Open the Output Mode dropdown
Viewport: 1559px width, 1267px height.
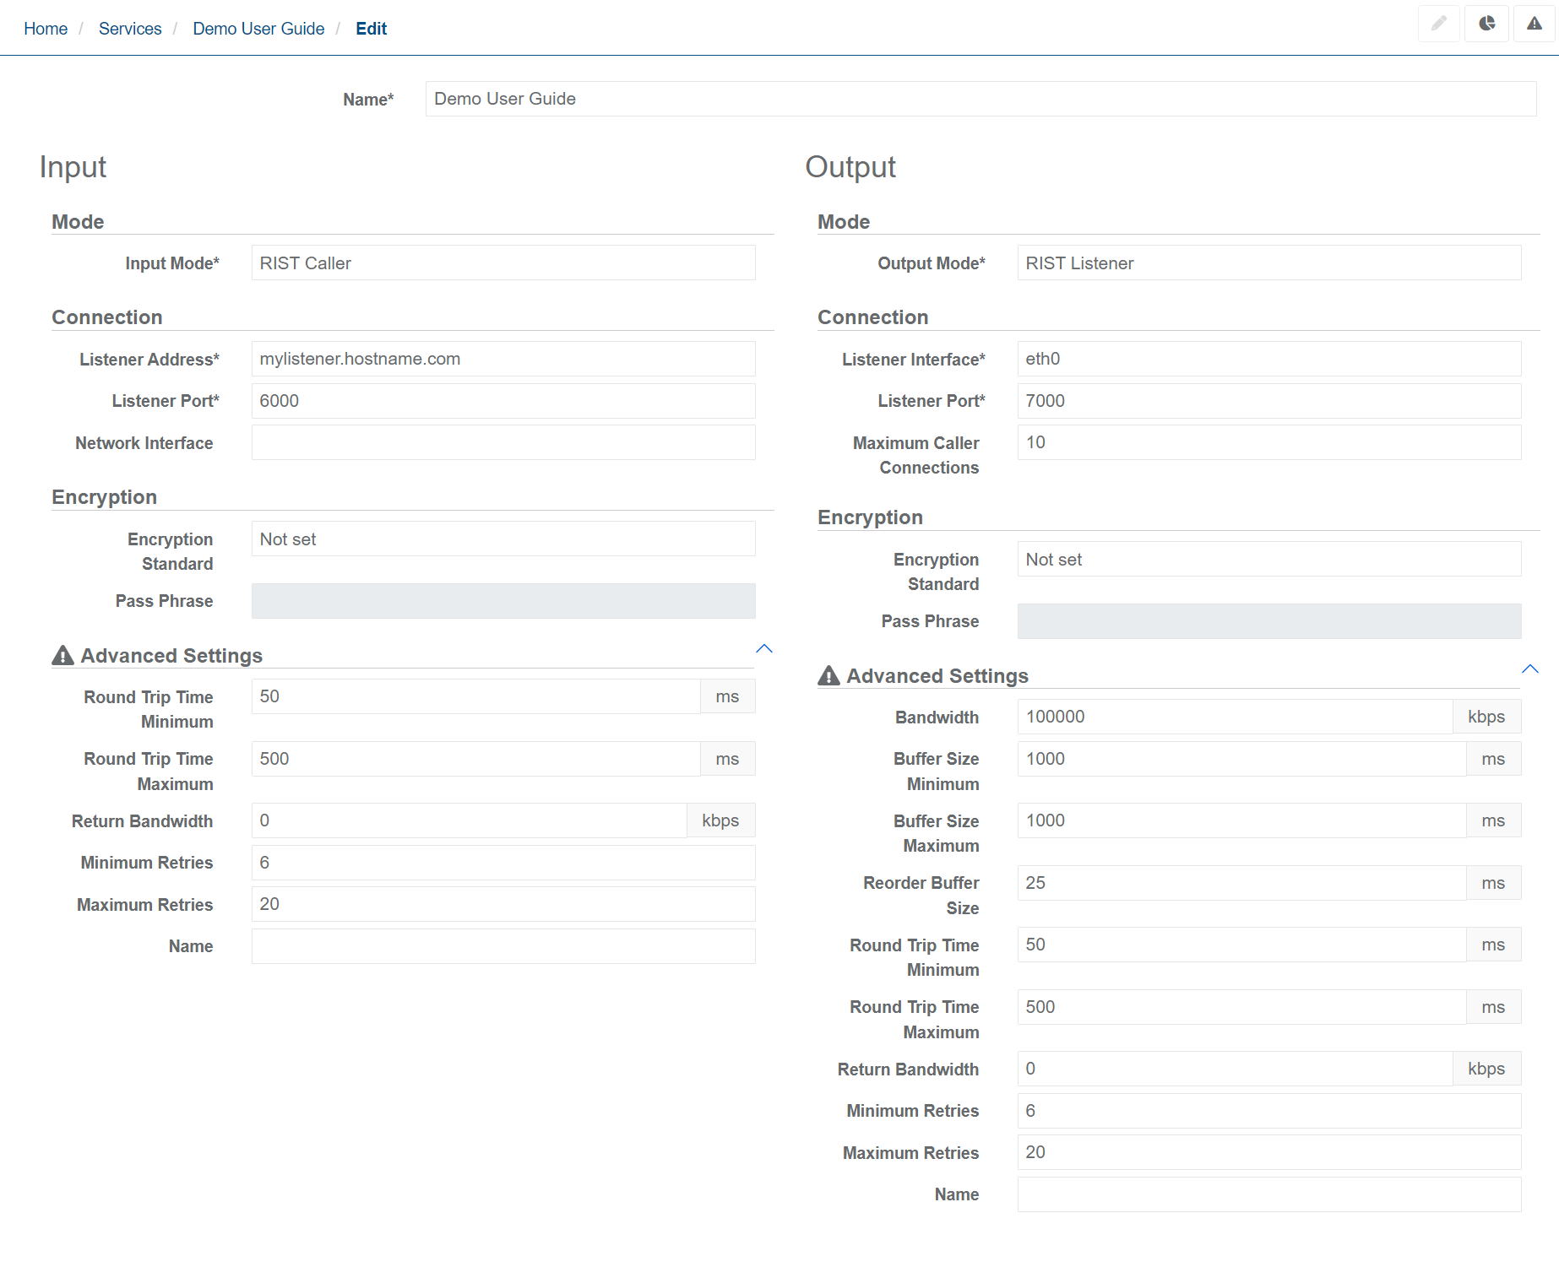pyautogui.click(x=1268, y=263)
